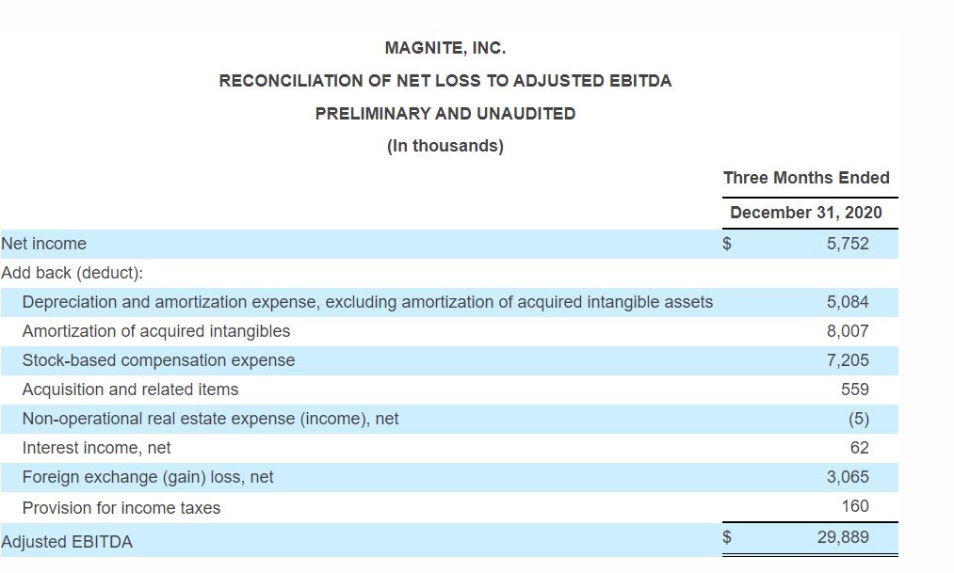
Task: Click the (In thousands) note
Action: click(x=445, y=147)
